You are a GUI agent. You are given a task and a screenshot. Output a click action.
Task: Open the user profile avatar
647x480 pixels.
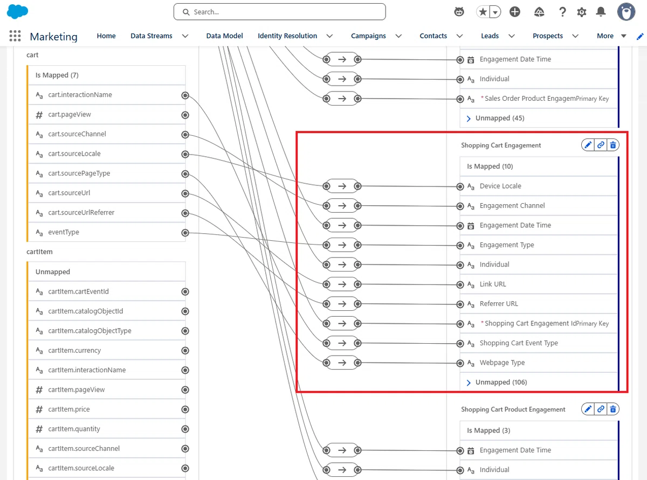coord(627,12)
